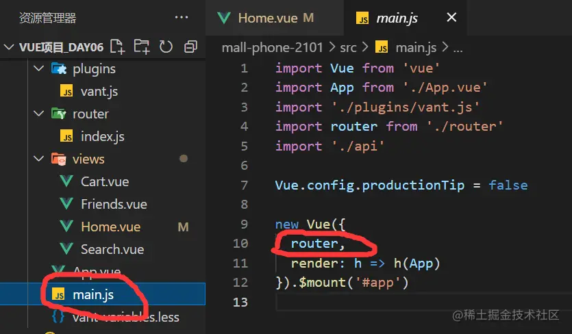Refresh the explorer file tree
This screenshot has width=572, height=334.
(166, 47)
